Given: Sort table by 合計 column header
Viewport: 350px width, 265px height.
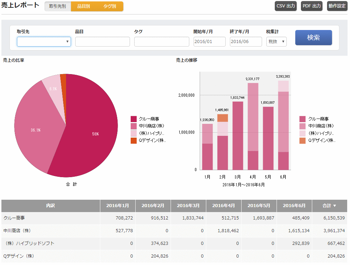Looking at the screenshot, I should coord(329,206).
